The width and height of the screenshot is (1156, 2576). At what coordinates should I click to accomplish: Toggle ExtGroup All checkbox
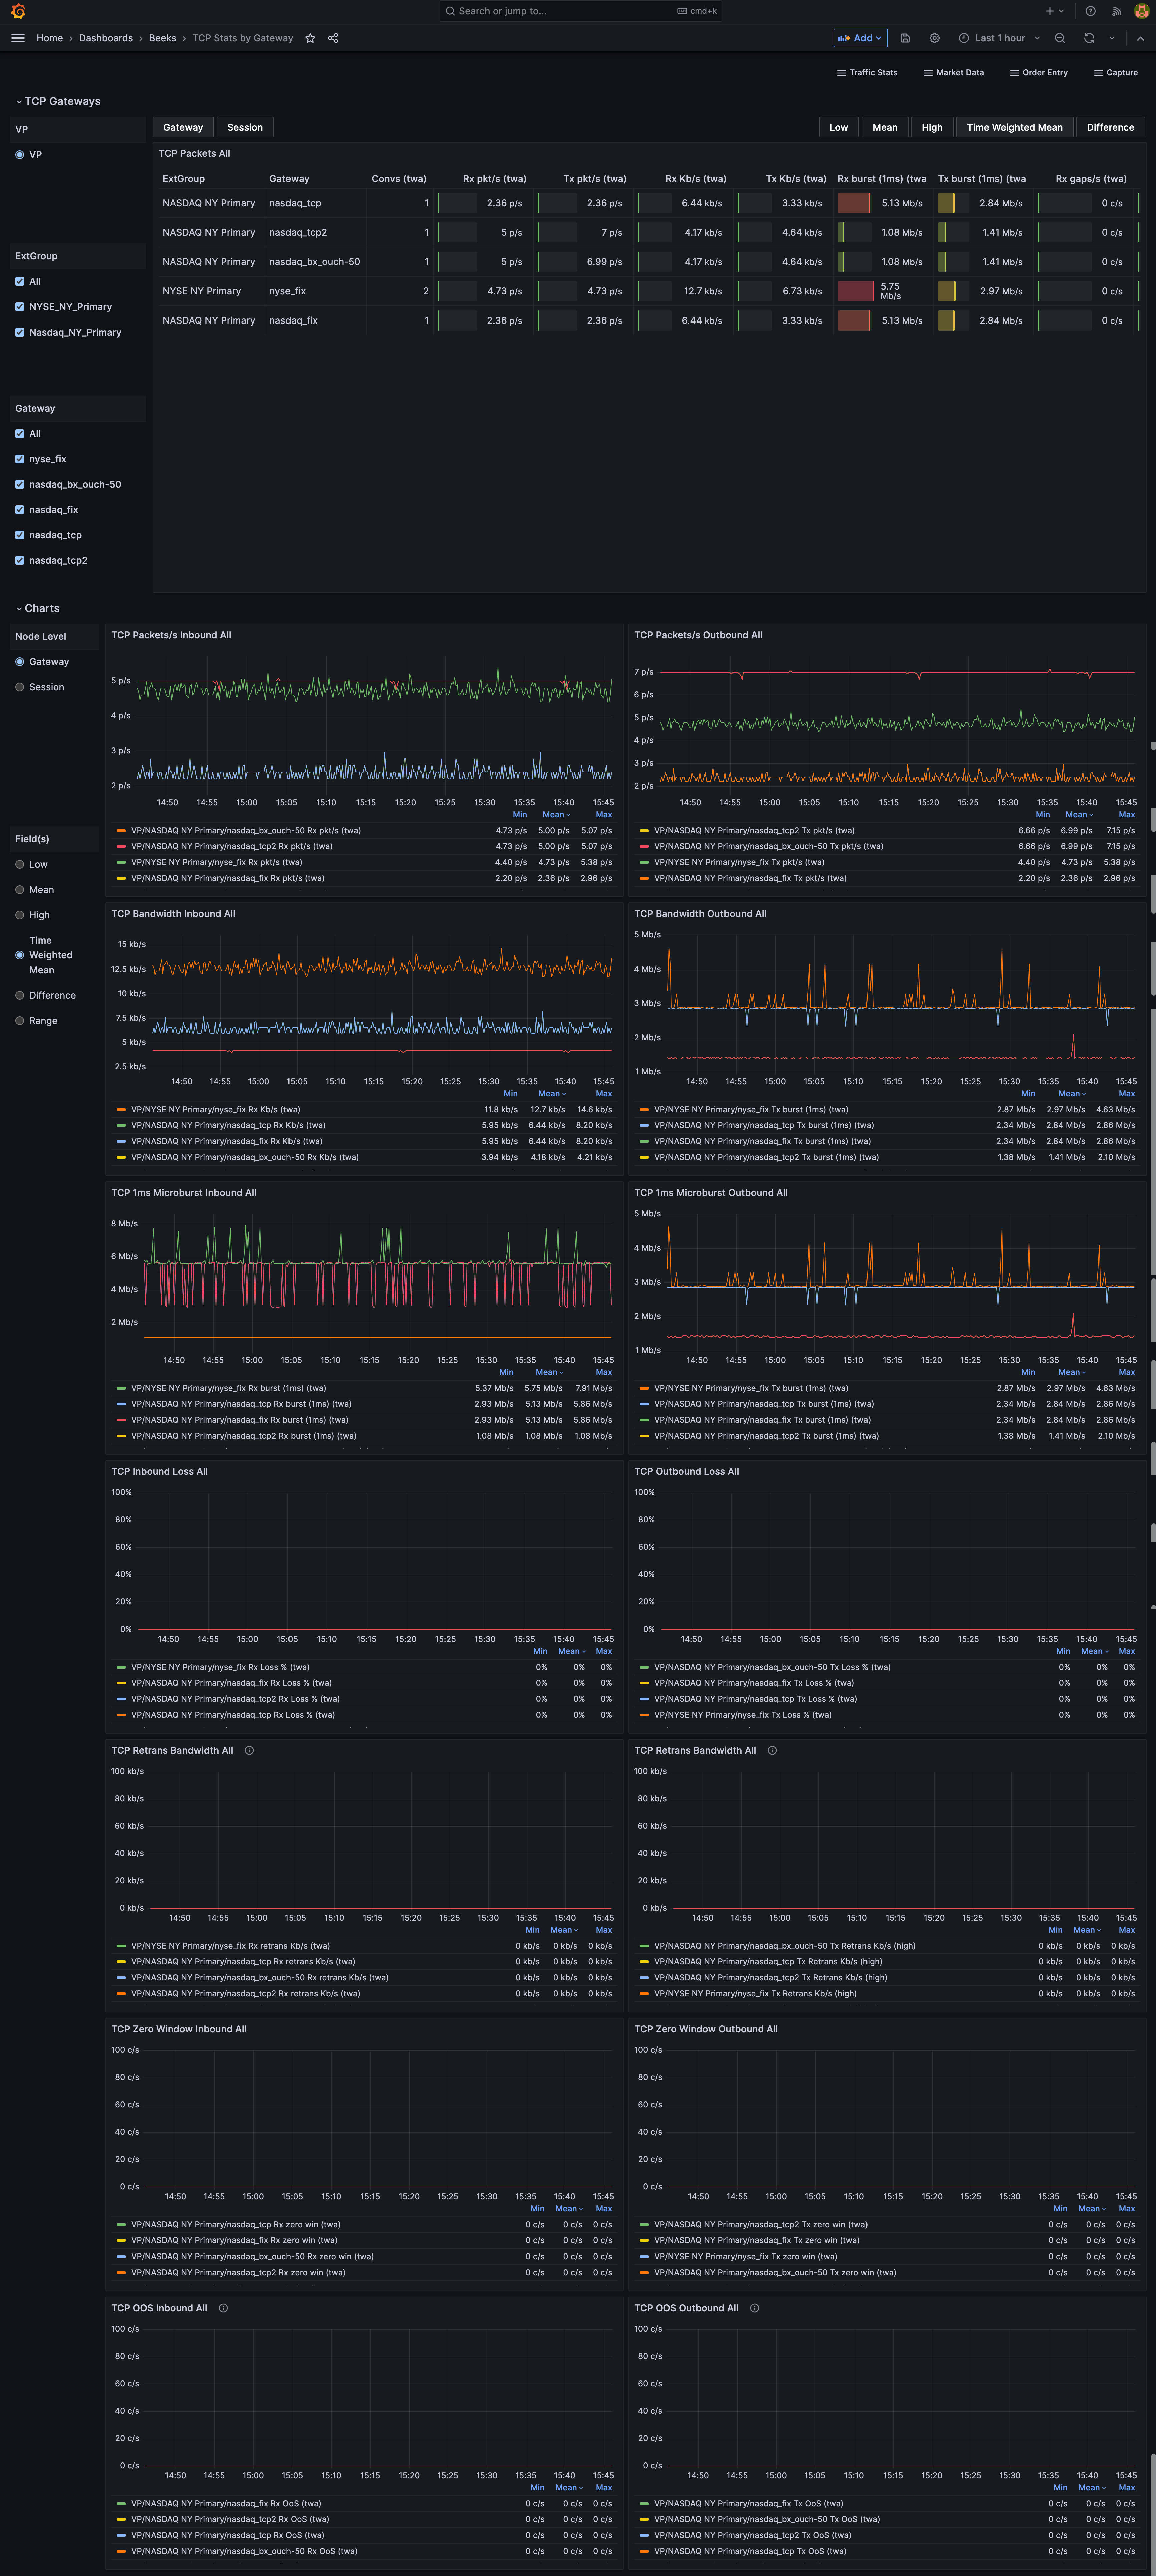coord(20,282)
